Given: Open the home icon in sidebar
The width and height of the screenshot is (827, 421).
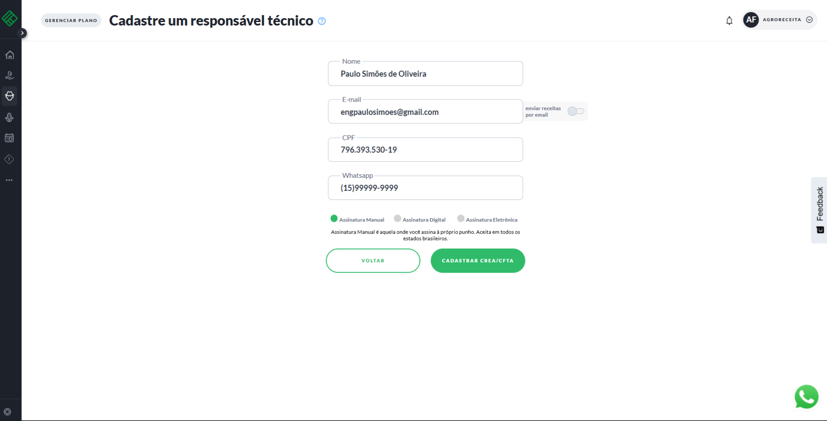Looking at the screenshot, I should tap(10, 55).
